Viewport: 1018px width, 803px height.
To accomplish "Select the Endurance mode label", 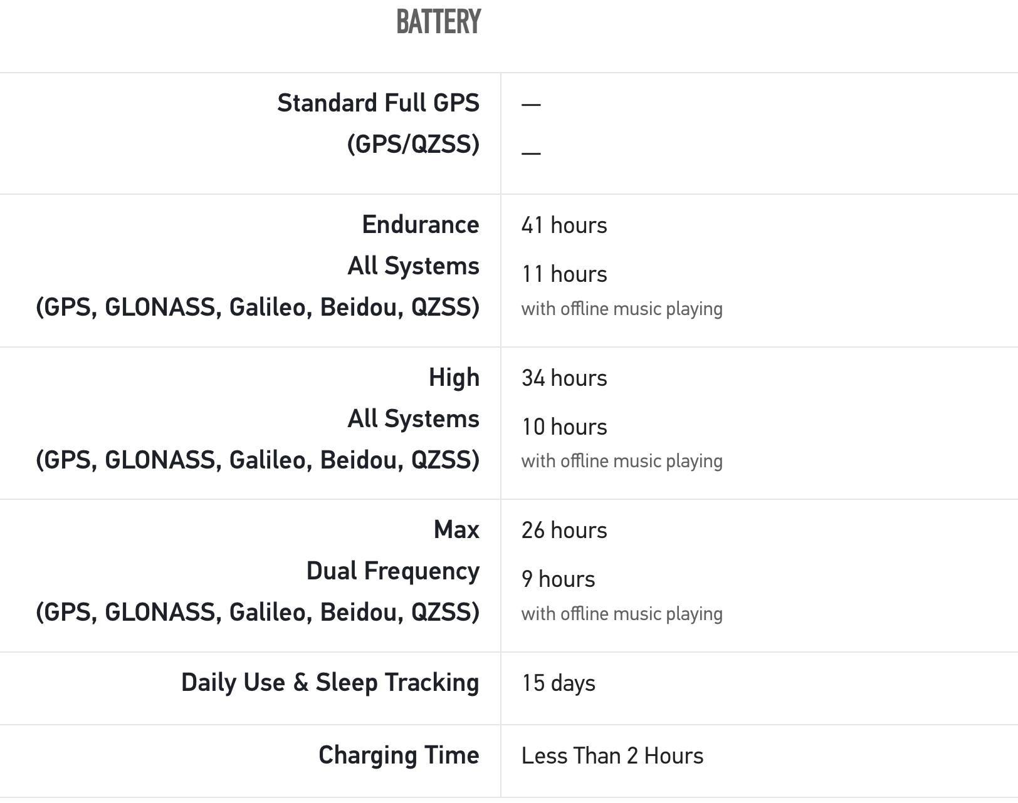I will pos(420,224).
